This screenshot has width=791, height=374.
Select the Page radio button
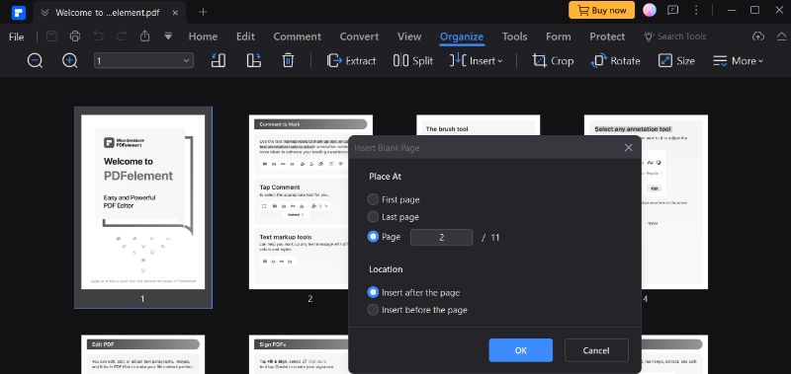click(x=373, y=237)
